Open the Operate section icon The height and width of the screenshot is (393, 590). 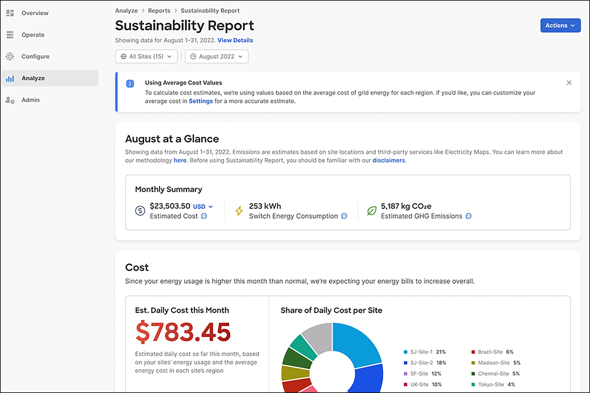(10, 35)
